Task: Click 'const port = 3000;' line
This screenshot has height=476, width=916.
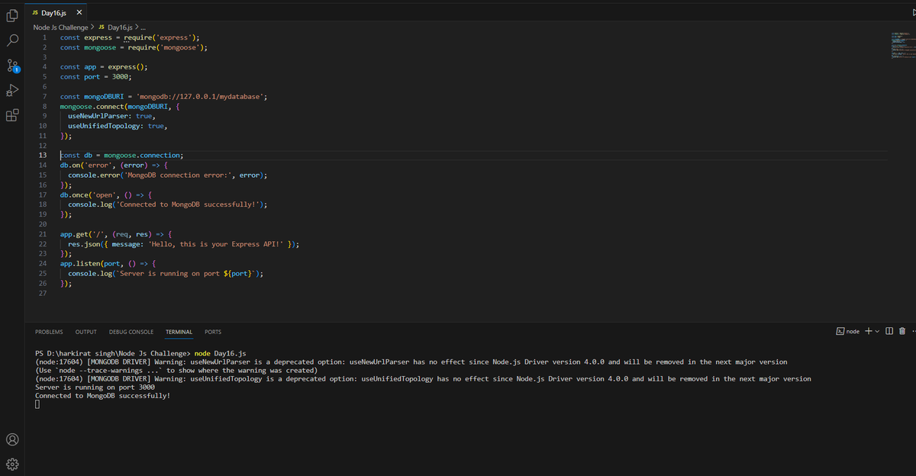Action: click(x=95, y=76)
